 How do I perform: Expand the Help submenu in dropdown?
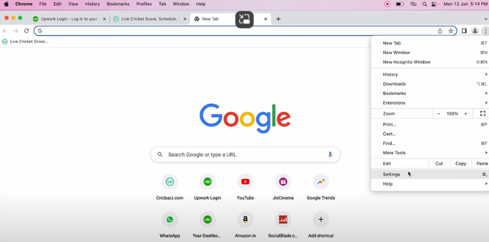tap(430, 184)
